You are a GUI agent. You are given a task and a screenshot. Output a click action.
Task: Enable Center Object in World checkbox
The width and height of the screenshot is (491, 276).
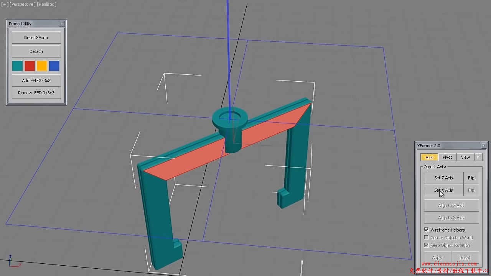pyautogui.click(x=426, y=238)
